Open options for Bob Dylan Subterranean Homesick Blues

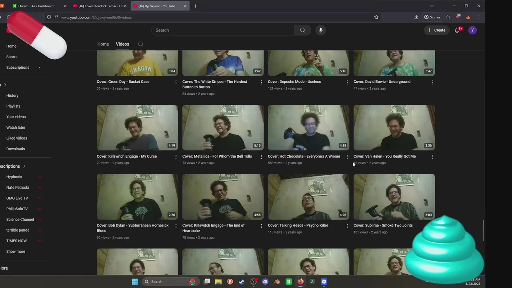point(176,226)
